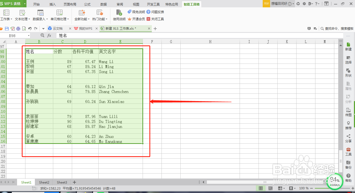Click the 分享 icon in right sidebar
Image resolution: width=355 pixels, height=193 pixels.
(348, 138)
